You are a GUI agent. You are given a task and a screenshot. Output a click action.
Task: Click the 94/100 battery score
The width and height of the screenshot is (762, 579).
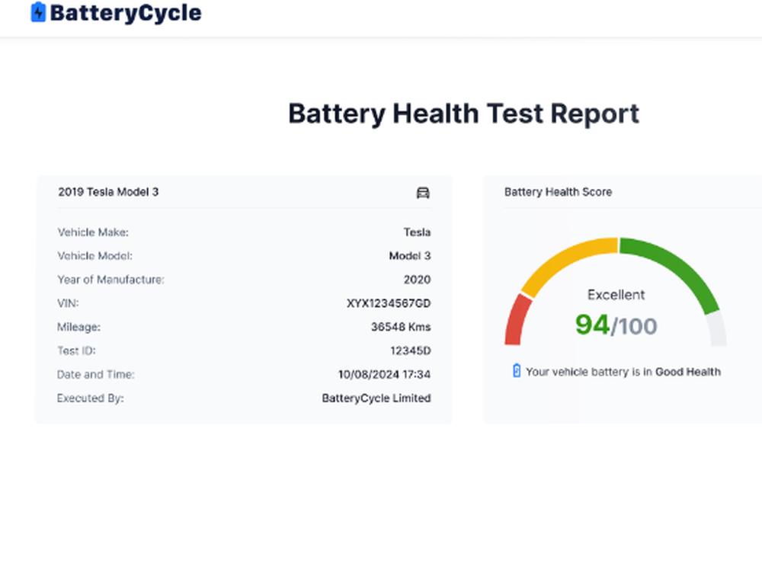tap(616, 325)
